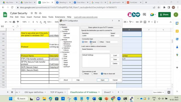Open Google Keep in the side panel
Screen dimensions: 181x102
(x=177, y=31)
